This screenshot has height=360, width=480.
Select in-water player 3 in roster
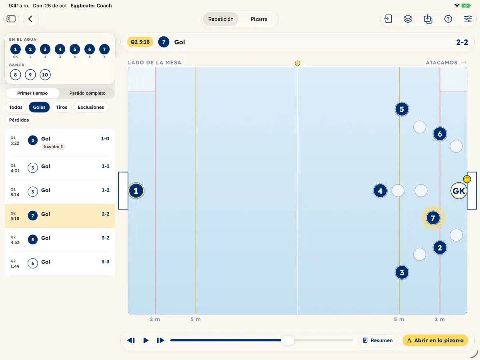tap(45, 49)
